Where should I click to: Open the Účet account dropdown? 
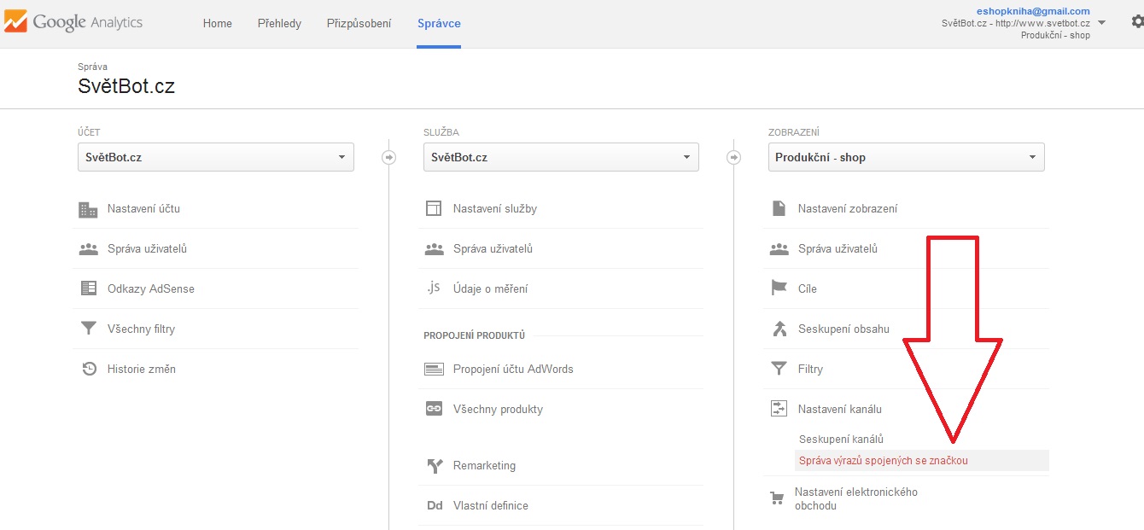point(216,157)
